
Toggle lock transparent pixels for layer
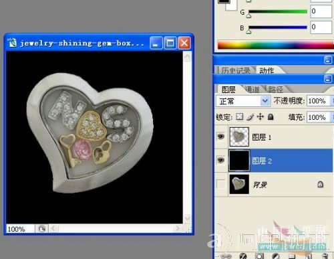point(239,116)
